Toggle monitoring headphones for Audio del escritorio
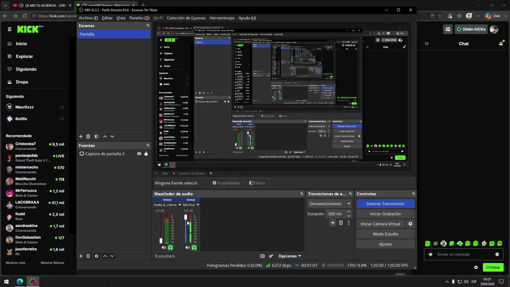This screenshot has width=510, height=287. (x=171, y=248)
